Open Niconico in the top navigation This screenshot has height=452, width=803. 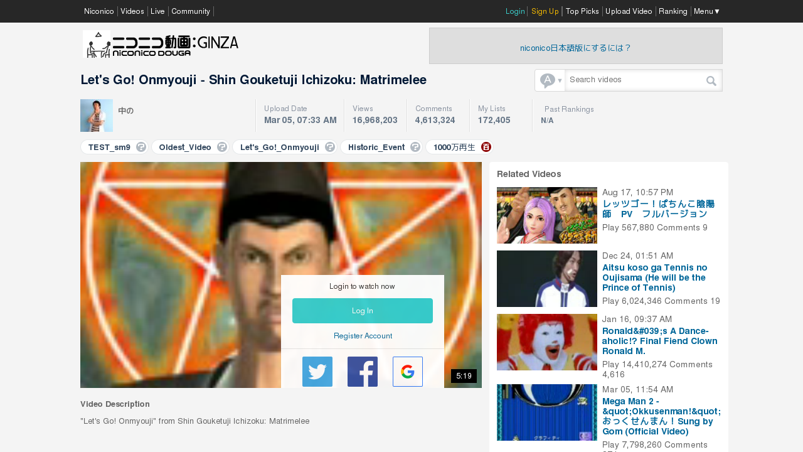coord(99,11)
